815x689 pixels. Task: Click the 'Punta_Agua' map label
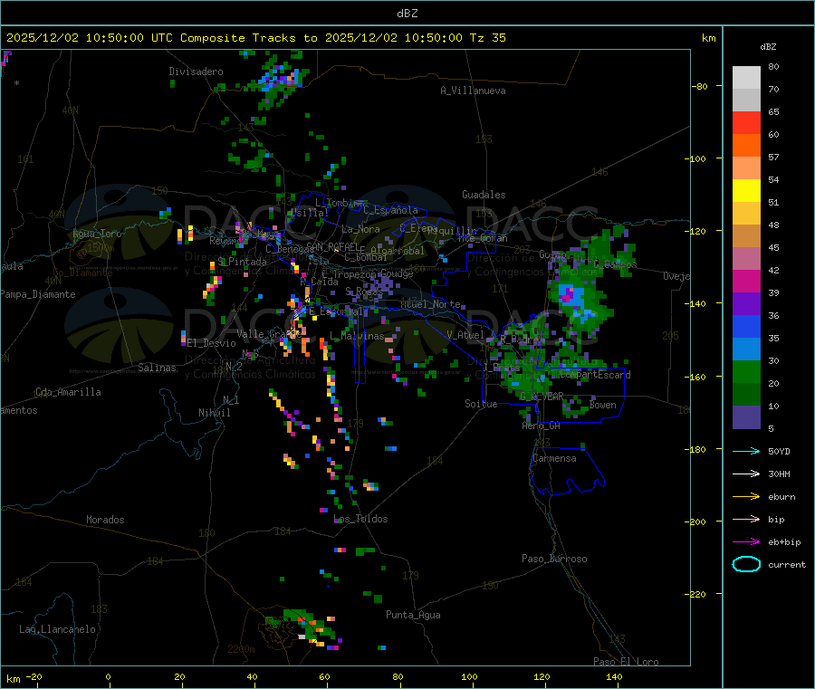coord(413,615)
